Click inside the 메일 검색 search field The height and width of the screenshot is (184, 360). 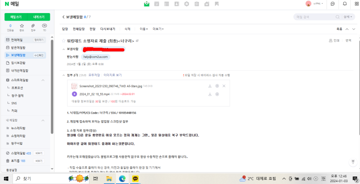click(x=314, y=17)
